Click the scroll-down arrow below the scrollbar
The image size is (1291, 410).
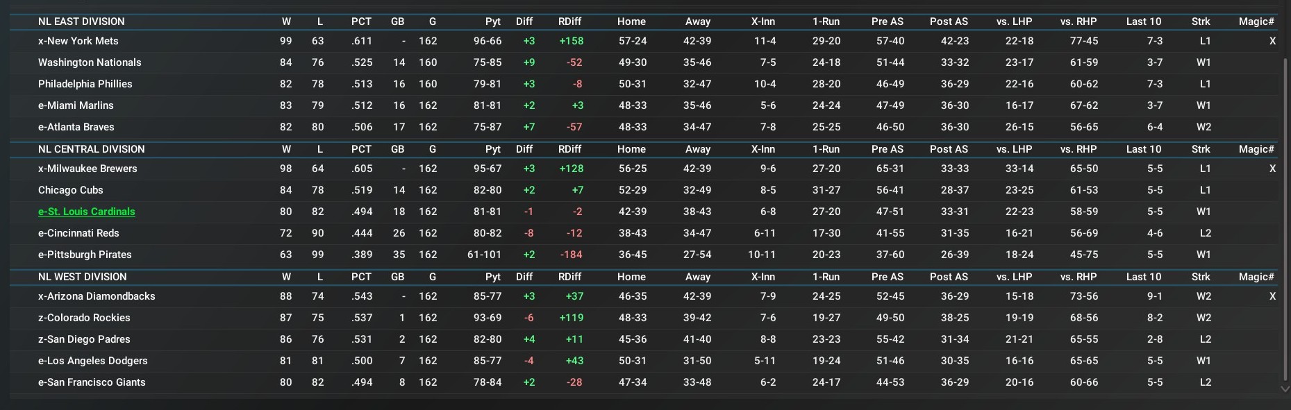(x=1285, y=389)
